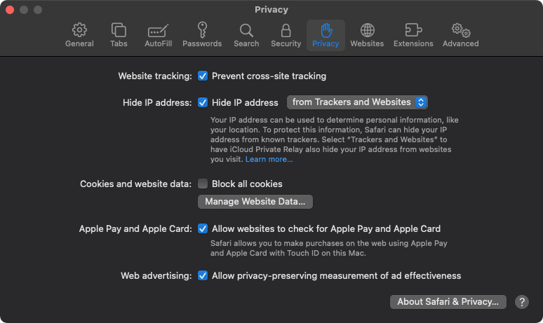The image size is (543, 323).
Task: Click the 'Cookies and website data:' label
Action: (136, 184)
